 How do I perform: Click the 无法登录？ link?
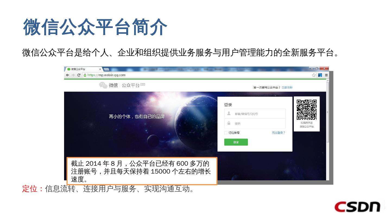[x=279, y=133]
